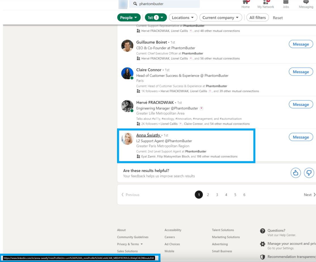The width and height of the screenshot is (316, 262).
Task: Open the Jobs icon
Action: point(286,2)
